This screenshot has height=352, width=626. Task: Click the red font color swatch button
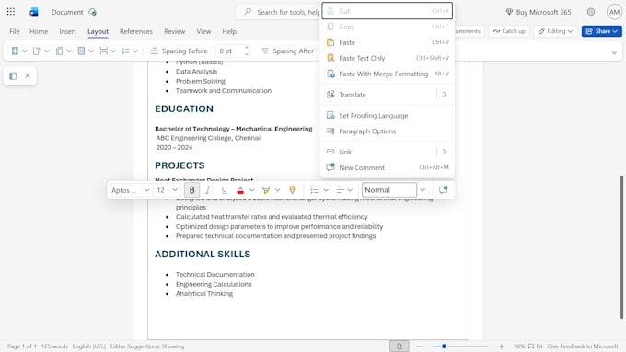(x=240, y=190)
